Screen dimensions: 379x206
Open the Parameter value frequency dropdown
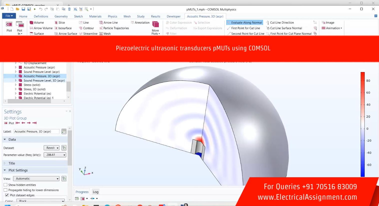click(55, 155)
